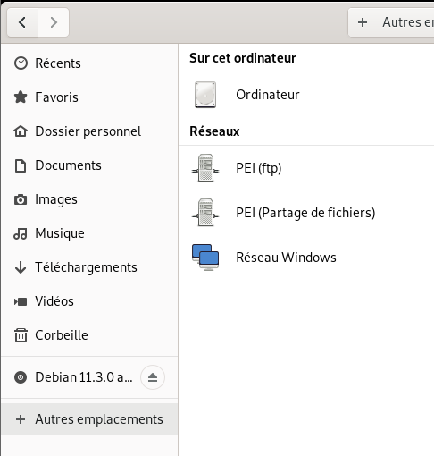Open the Ordinateur hard drive icon
This screenshot has width=434, height=456.
pyautogui.click(x=205, y=95)
